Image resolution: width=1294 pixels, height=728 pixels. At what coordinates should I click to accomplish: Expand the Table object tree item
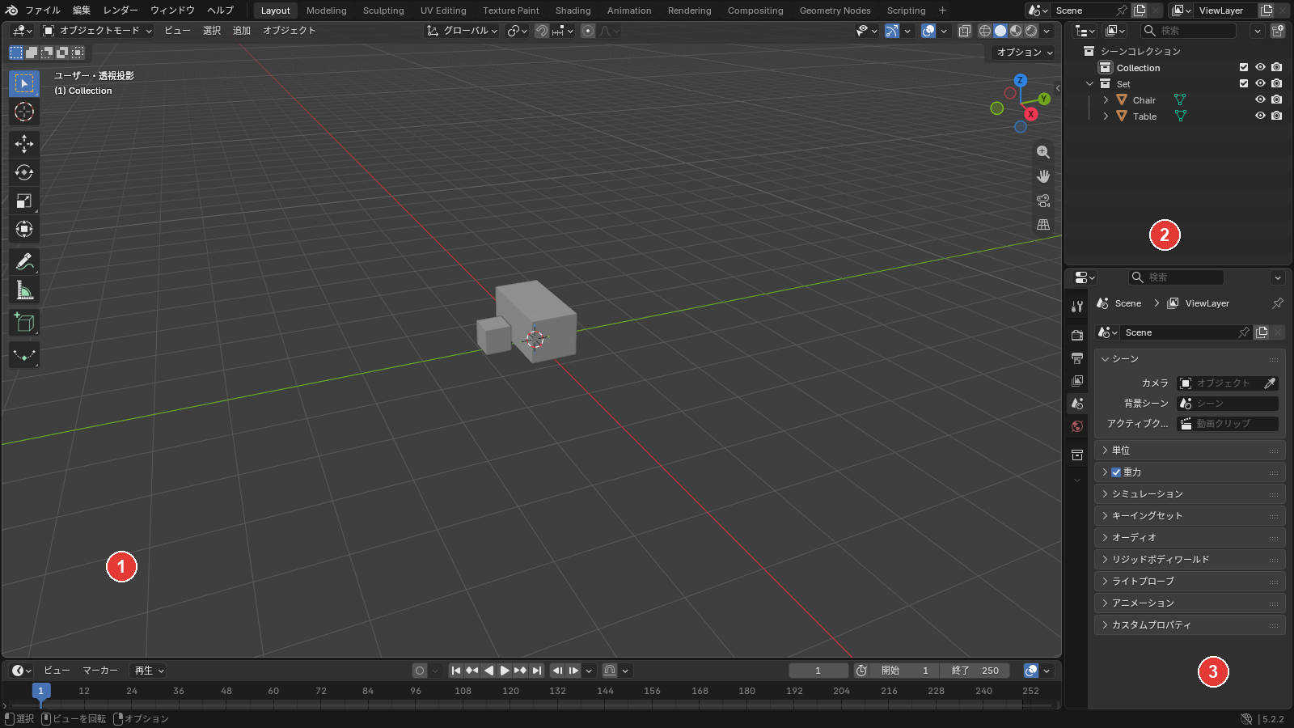tap(1106, 116)
